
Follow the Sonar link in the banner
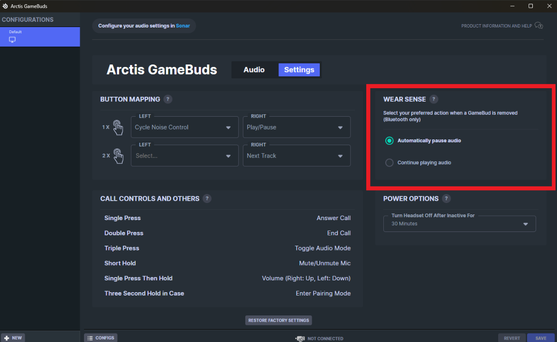(x=183, y=26)
